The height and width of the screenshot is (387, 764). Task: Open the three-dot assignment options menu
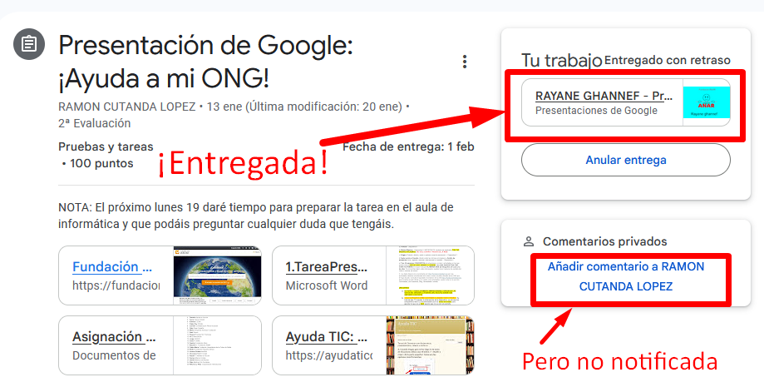pyautogui.click(x=465, y=62)
